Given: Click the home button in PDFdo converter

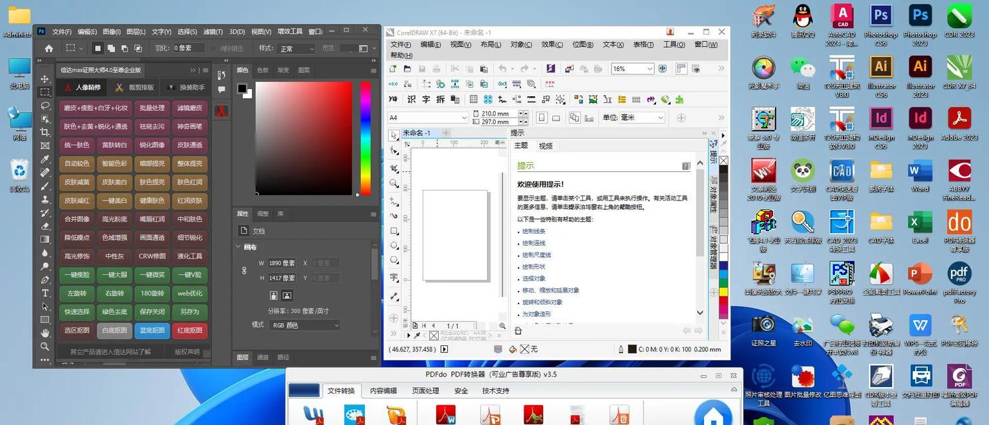Looking at the screenshot, I should [x=713, y=415].
